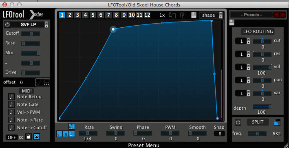Click the pan routing amount slider
The height and width of the screenshot is (148, 289).
click(x=262, y=81)
